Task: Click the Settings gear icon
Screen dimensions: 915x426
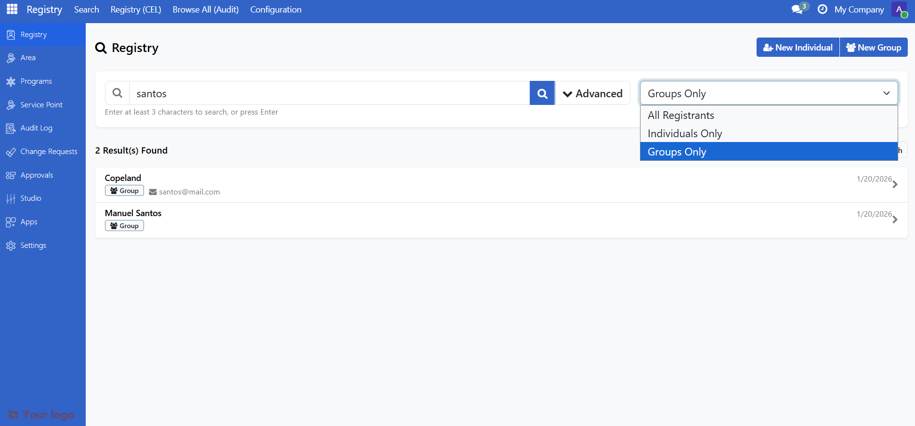Action: tap(11, 245)
